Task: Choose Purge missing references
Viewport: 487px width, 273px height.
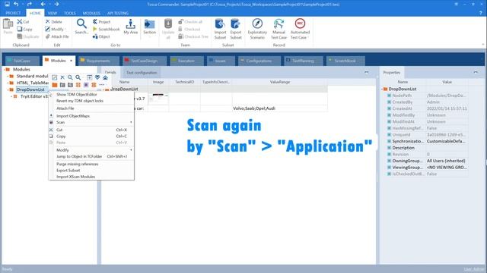Action: point(91,164)
